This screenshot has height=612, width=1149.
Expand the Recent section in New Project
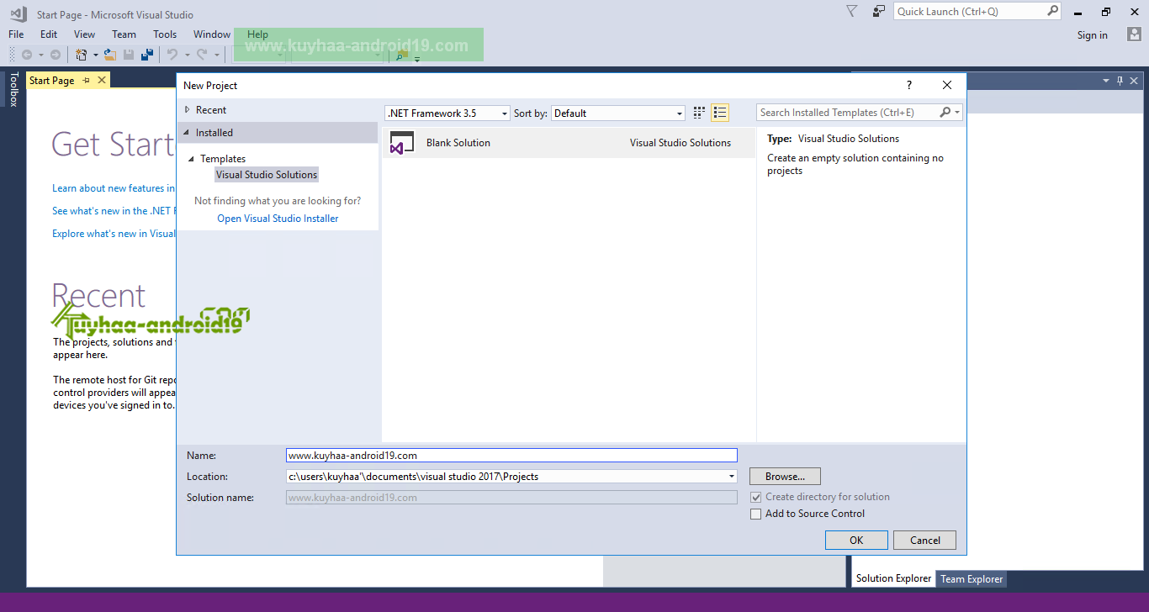pos(188,110)
